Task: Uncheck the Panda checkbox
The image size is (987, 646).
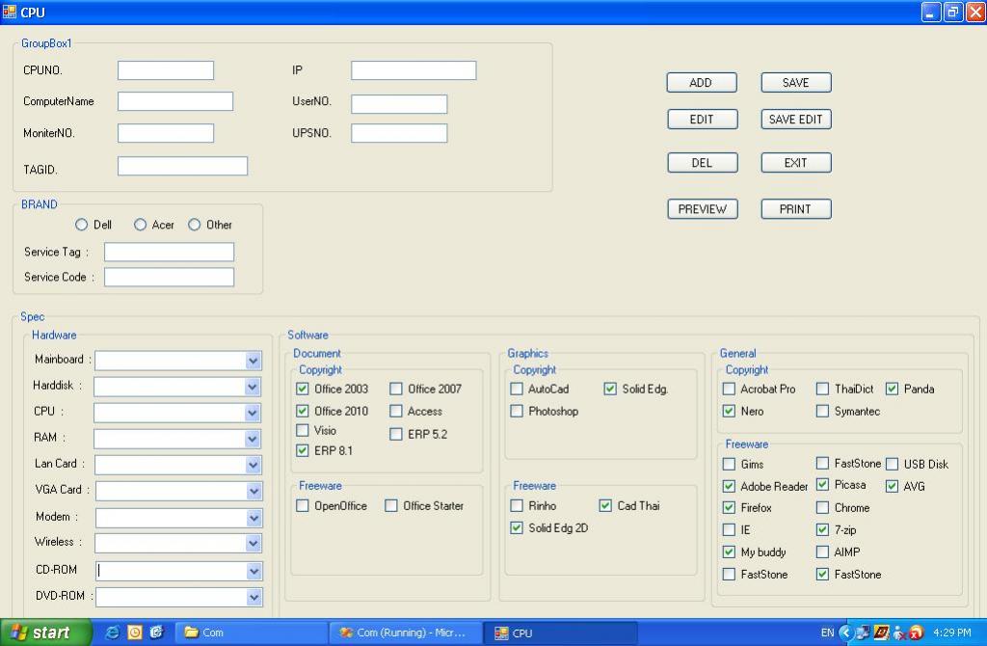Action: click(892, 389)
